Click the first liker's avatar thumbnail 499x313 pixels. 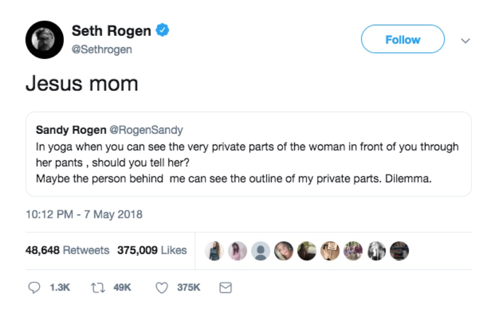[x=215, y=251]
